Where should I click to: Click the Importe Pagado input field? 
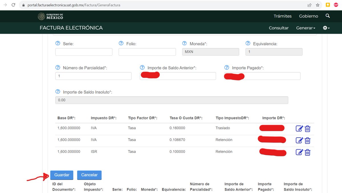coord(262,76)
